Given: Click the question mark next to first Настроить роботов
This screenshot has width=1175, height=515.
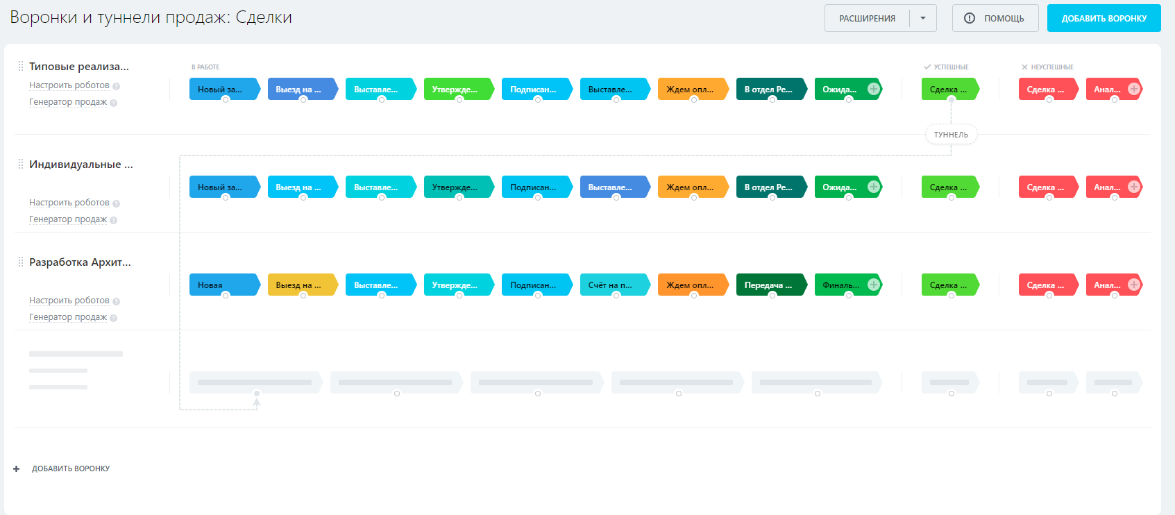Looking at the screenshot, I should tap(116, 86).
